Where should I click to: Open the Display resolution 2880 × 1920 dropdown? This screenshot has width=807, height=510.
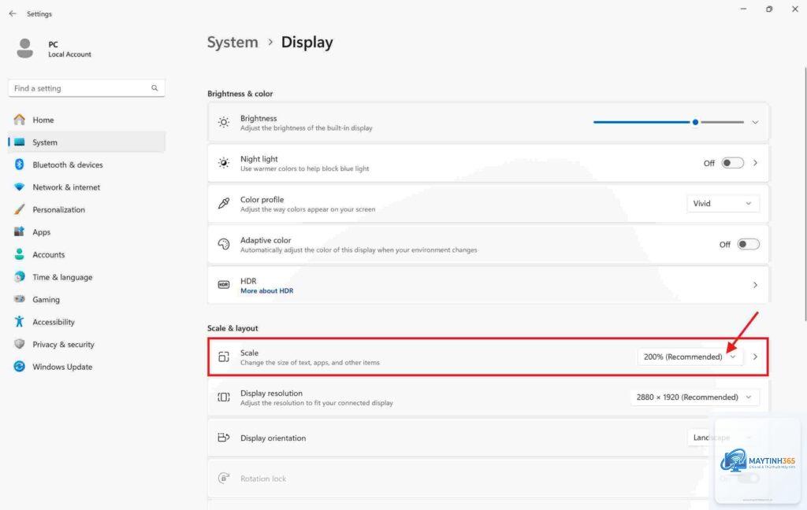[694, 397]
